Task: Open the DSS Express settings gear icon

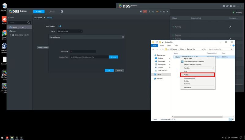Action: click(153, 12)
